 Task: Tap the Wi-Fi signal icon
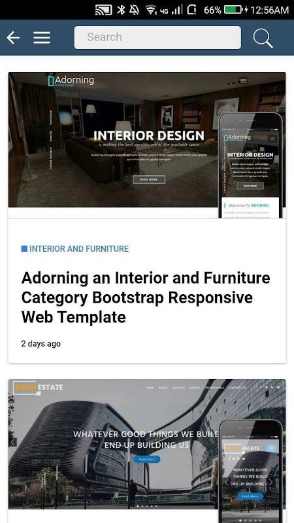click(152, 10)
